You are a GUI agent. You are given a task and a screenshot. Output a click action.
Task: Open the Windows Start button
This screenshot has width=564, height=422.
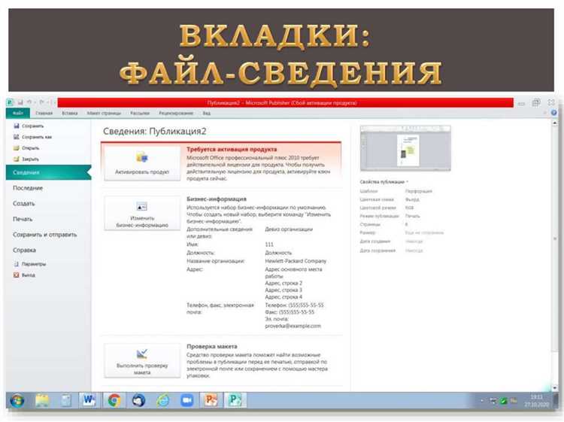[17, 400]
